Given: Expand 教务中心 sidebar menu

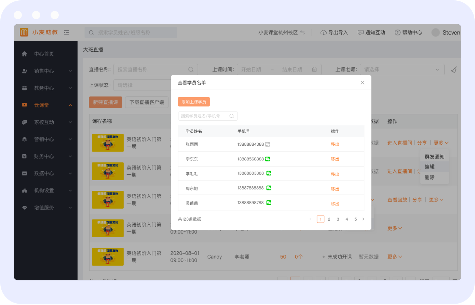Looking at the screenshot, I should (x=70, y=88).
